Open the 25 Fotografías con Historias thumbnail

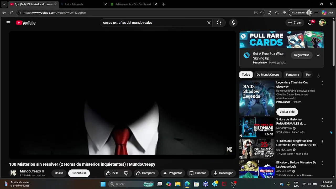click(257, 149)
